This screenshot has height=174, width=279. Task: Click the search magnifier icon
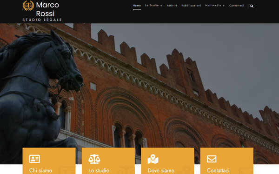(252, 6)
